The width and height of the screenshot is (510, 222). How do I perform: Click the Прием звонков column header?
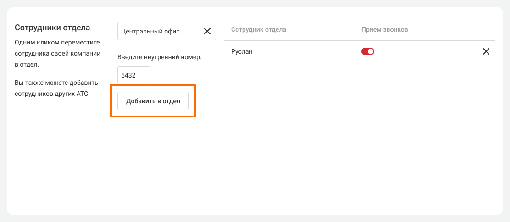(x=384, y=30)
